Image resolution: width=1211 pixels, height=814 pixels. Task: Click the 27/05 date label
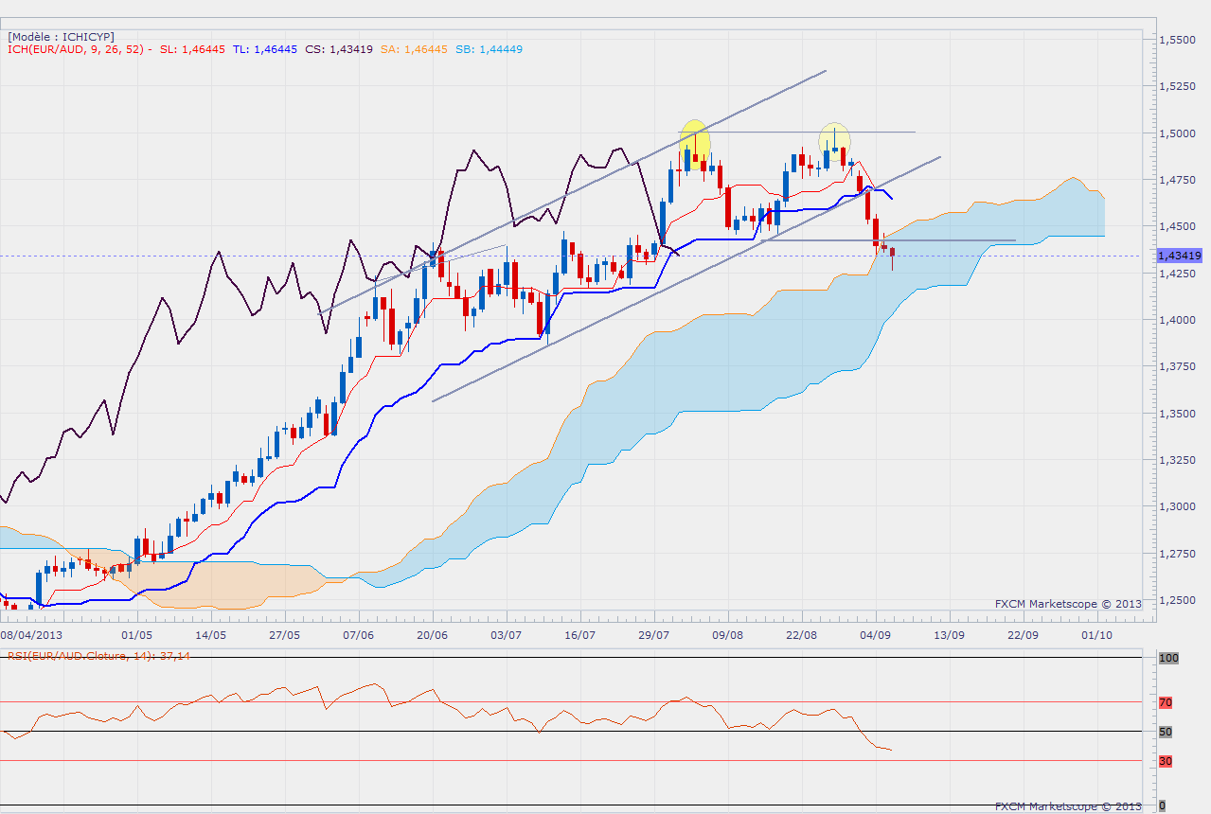click(284, 636)
